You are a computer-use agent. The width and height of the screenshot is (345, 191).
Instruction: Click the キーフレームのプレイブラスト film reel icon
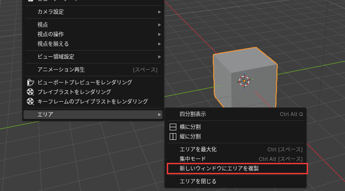tap(30, 102)
